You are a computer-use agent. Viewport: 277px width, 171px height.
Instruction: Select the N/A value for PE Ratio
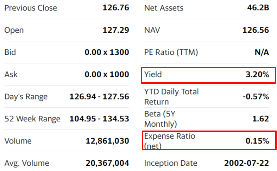click(x=262, y=52)
